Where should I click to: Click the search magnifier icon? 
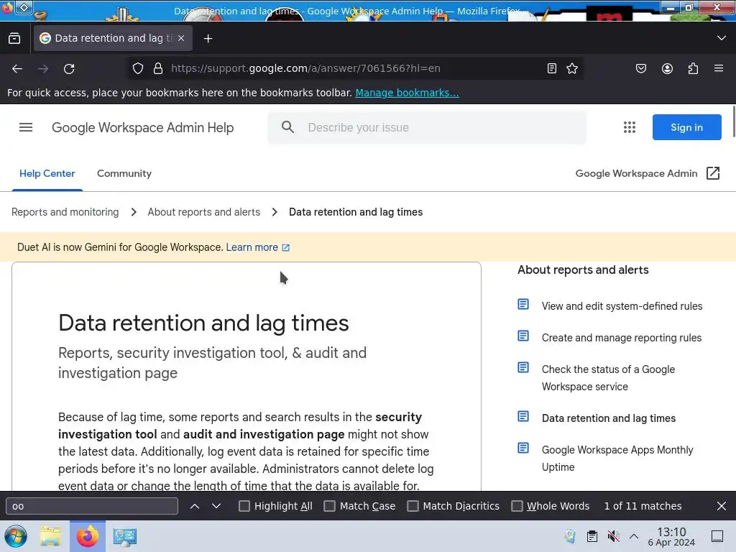(287, 127)
